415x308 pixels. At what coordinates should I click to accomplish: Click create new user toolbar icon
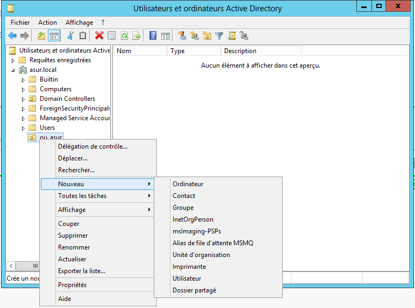coord(182,35)
